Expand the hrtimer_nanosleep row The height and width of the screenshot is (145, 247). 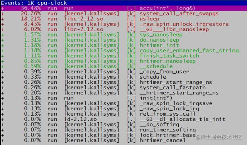(x=3, y=61)
